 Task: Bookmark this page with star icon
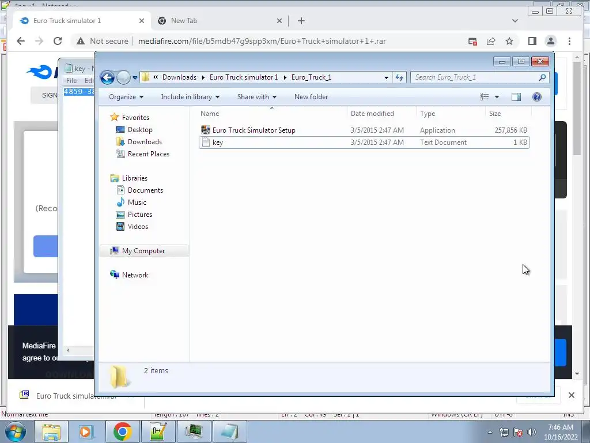click(x=509, y=41)
